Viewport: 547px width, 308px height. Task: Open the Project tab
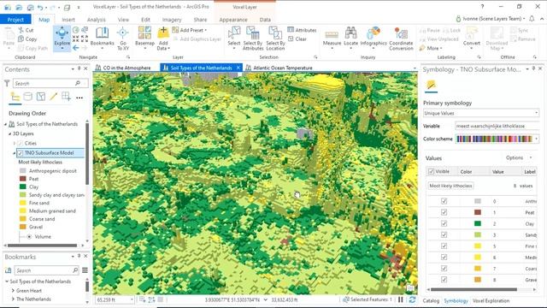[15, 20]
